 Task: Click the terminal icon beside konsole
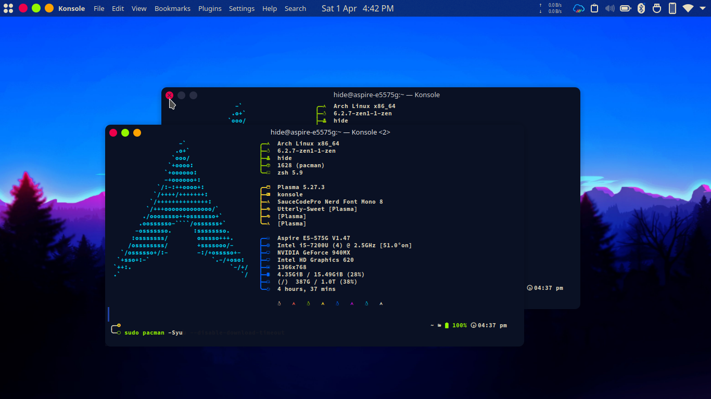(268, 194)
